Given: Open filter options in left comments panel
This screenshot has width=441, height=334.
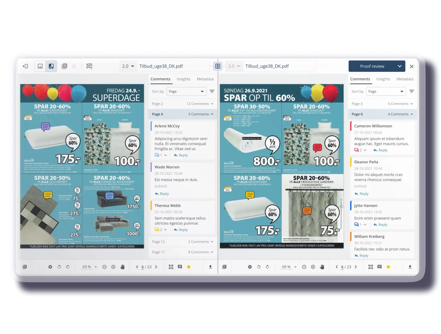Looking at the screenshot, I should (x=212, y=92).
